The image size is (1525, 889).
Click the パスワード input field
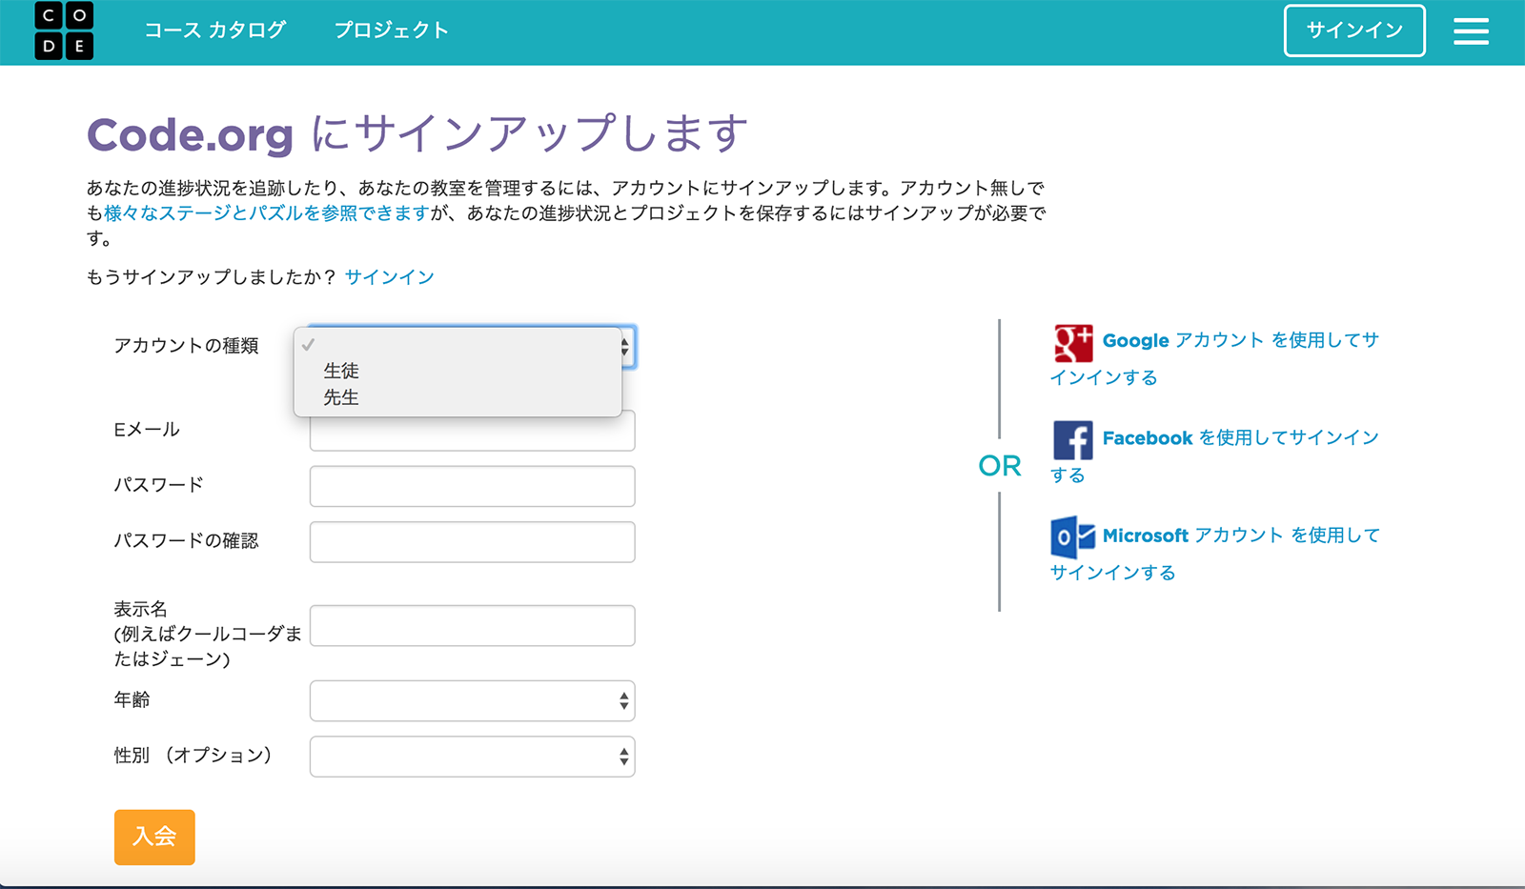click(472, 486)
